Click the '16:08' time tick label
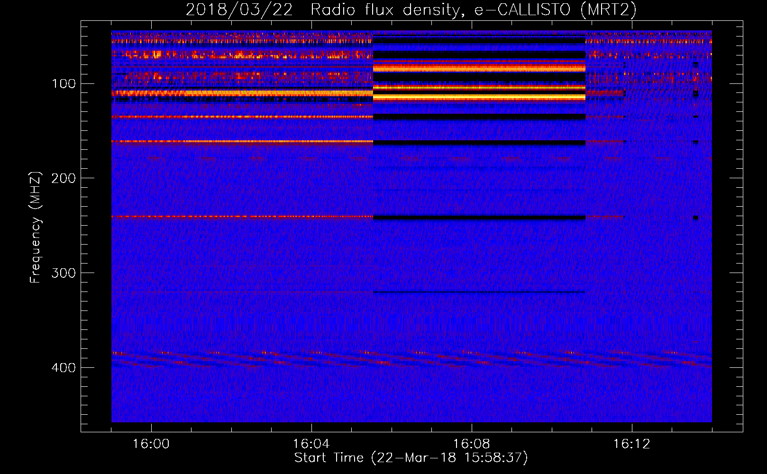Image resolution: width=767 pixels, height=474 pixels. point(471,444)
